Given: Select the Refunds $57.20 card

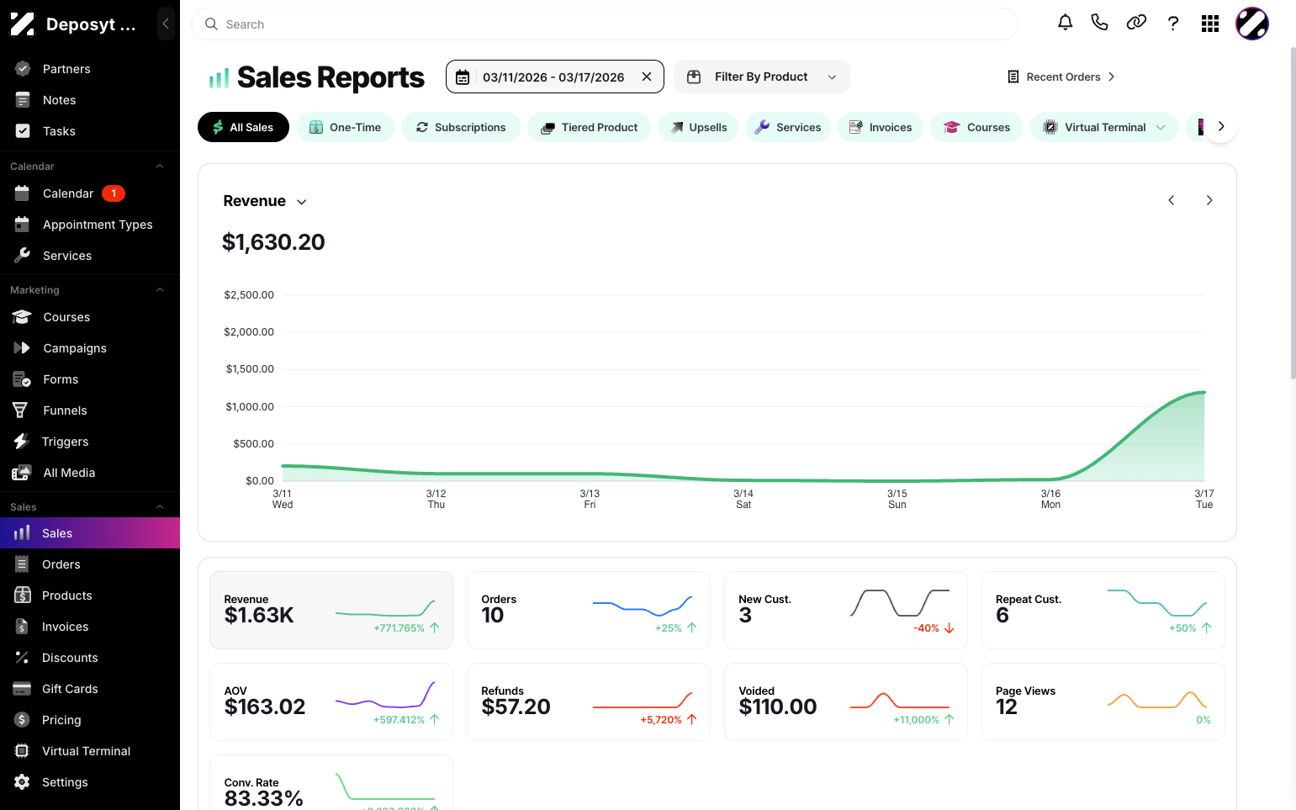Looking at the screenshot, I should [x=589, y=702].
